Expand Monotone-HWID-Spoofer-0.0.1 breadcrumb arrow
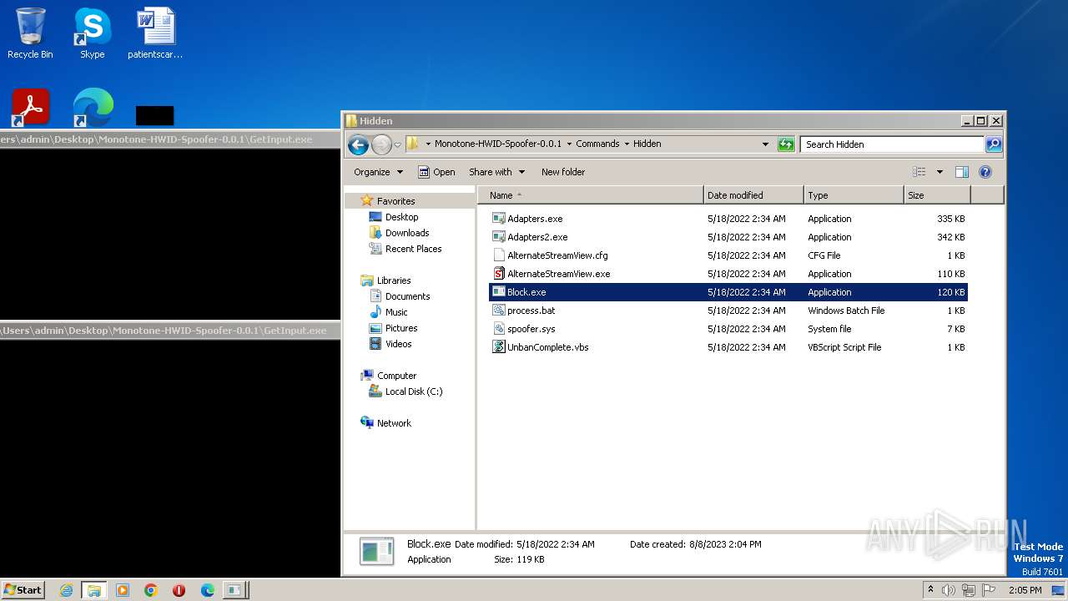 [x=569, y=144]
